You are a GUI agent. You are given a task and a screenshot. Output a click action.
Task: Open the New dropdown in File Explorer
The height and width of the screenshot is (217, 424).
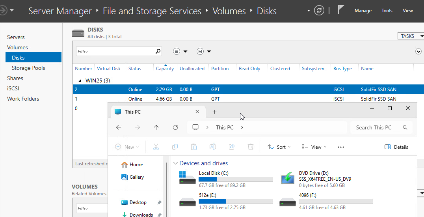127,147
